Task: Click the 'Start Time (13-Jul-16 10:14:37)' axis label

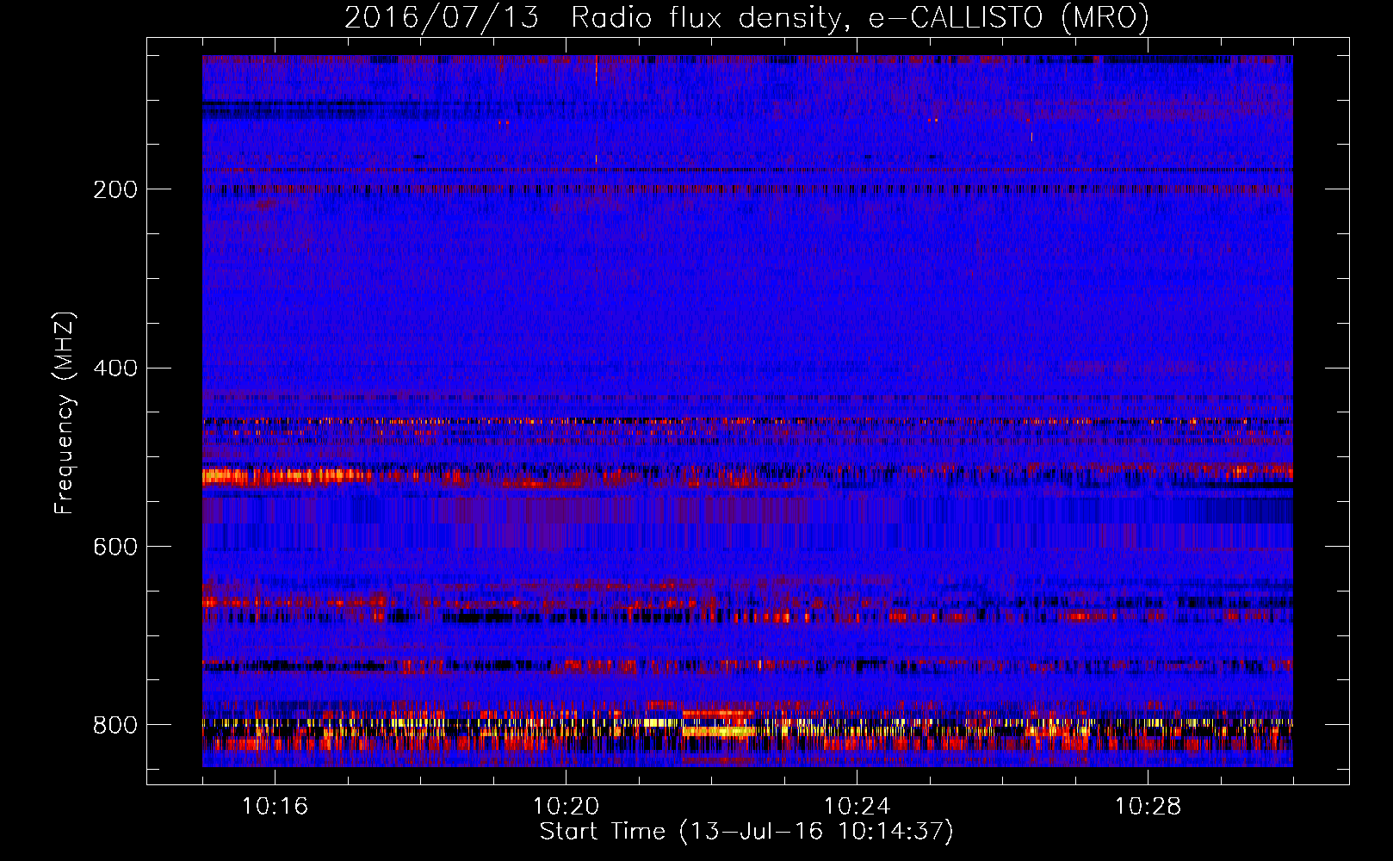Action: coord(746,832)
